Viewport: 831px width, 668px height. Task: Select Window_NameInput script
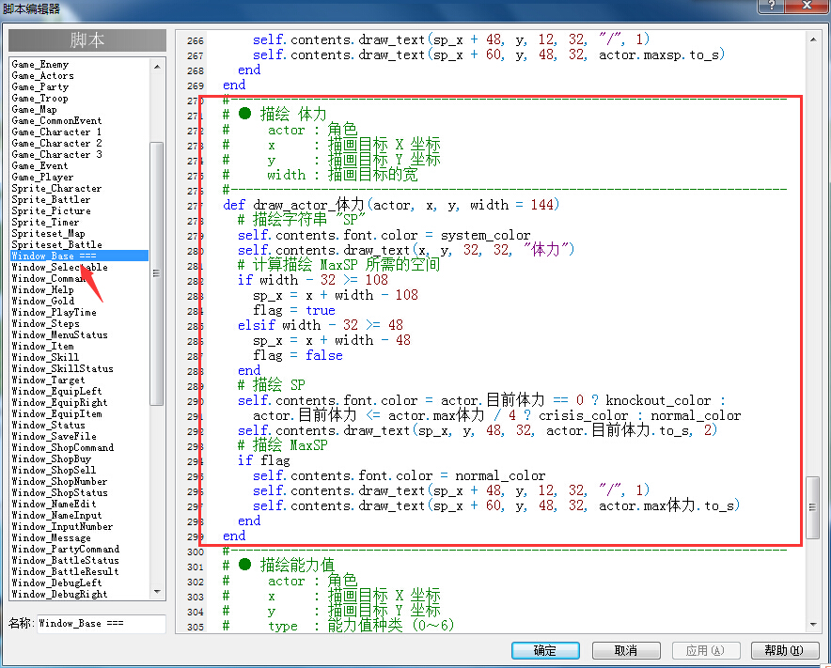(x=56, y=515)
